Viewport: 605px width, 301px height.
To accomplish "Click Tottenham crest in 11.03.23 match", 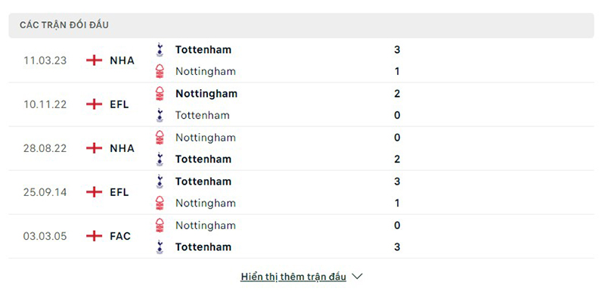I will [160, 50].
